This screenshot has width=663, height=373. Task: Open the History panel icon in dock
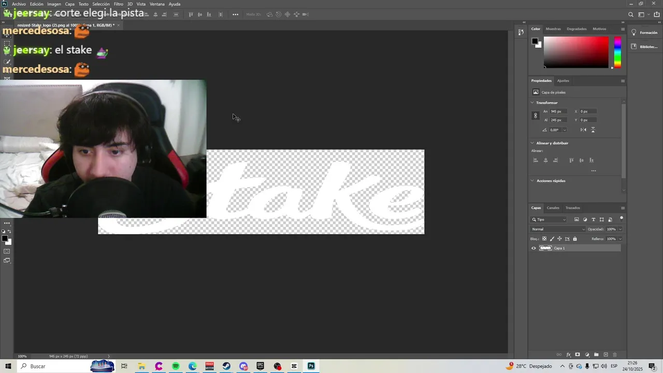coord(521,32)
